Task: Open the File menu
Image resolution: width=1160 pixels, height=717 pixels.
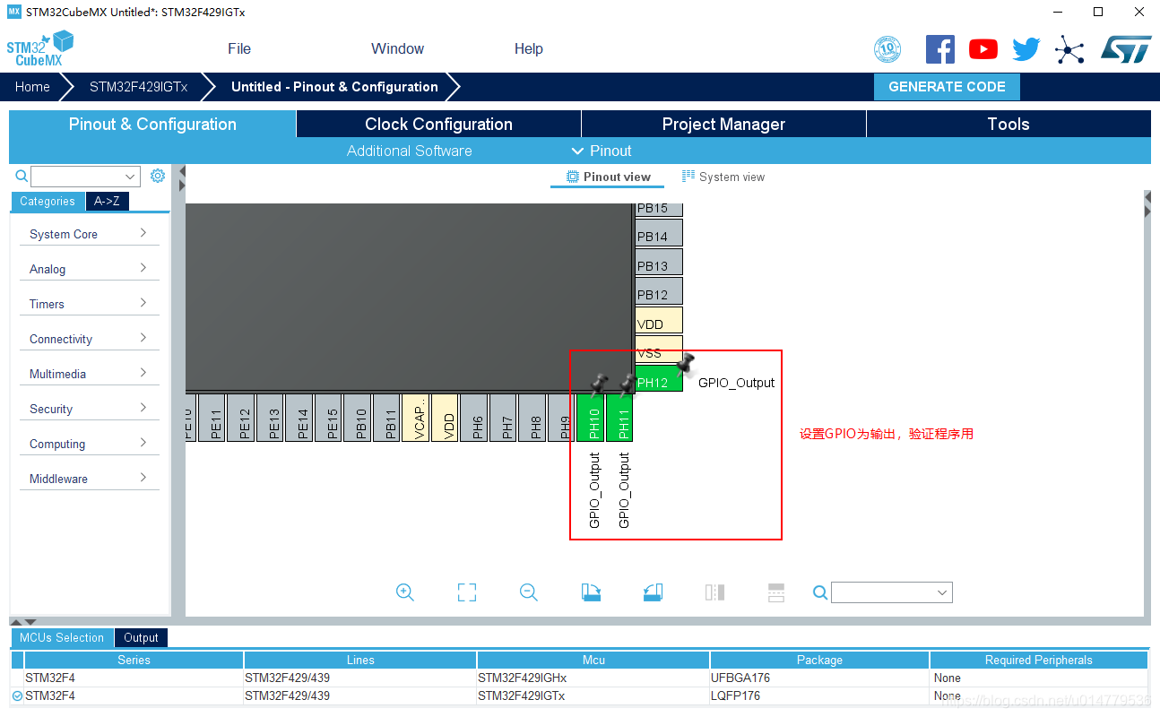Action: (x=239, y=48)
